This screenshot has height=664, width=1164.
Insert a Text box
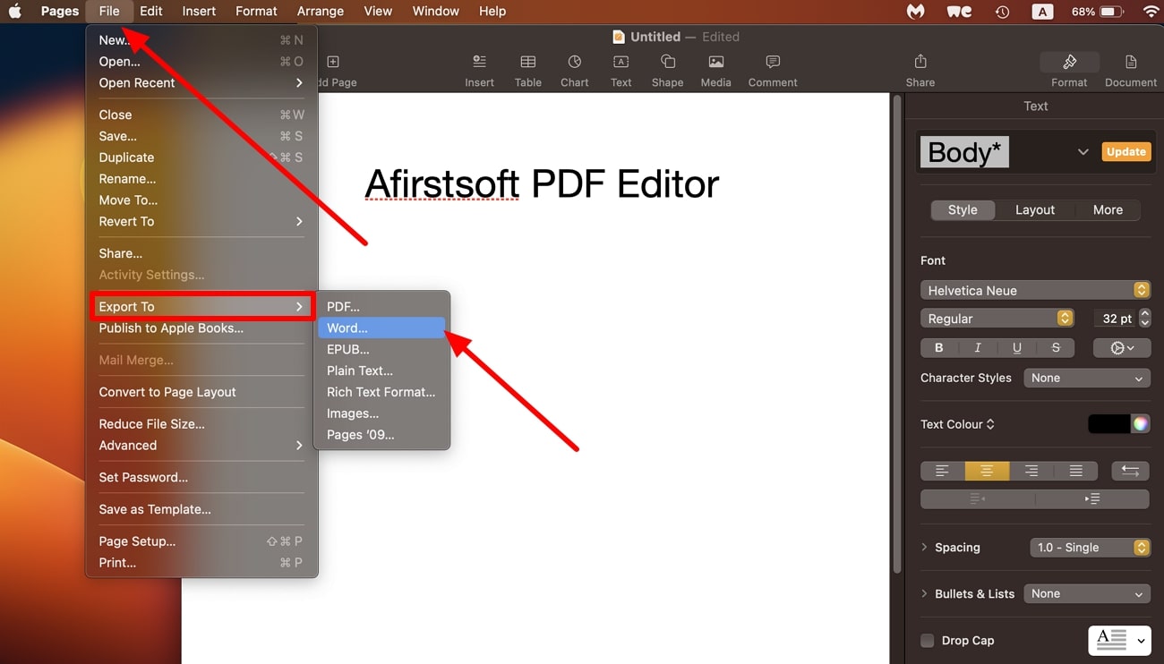point(621,71)
